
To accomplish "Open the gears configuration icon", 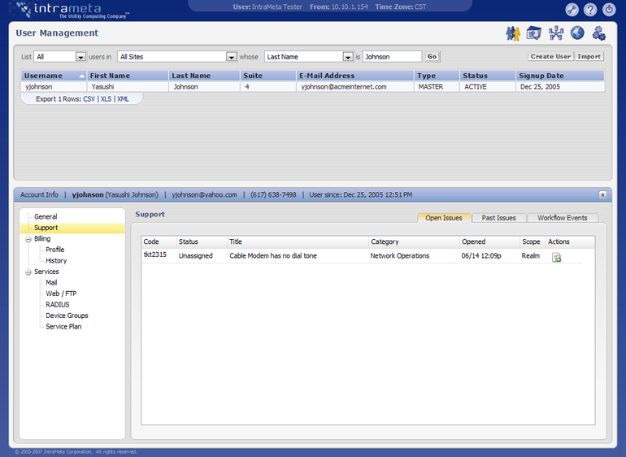I will (599, 33).
